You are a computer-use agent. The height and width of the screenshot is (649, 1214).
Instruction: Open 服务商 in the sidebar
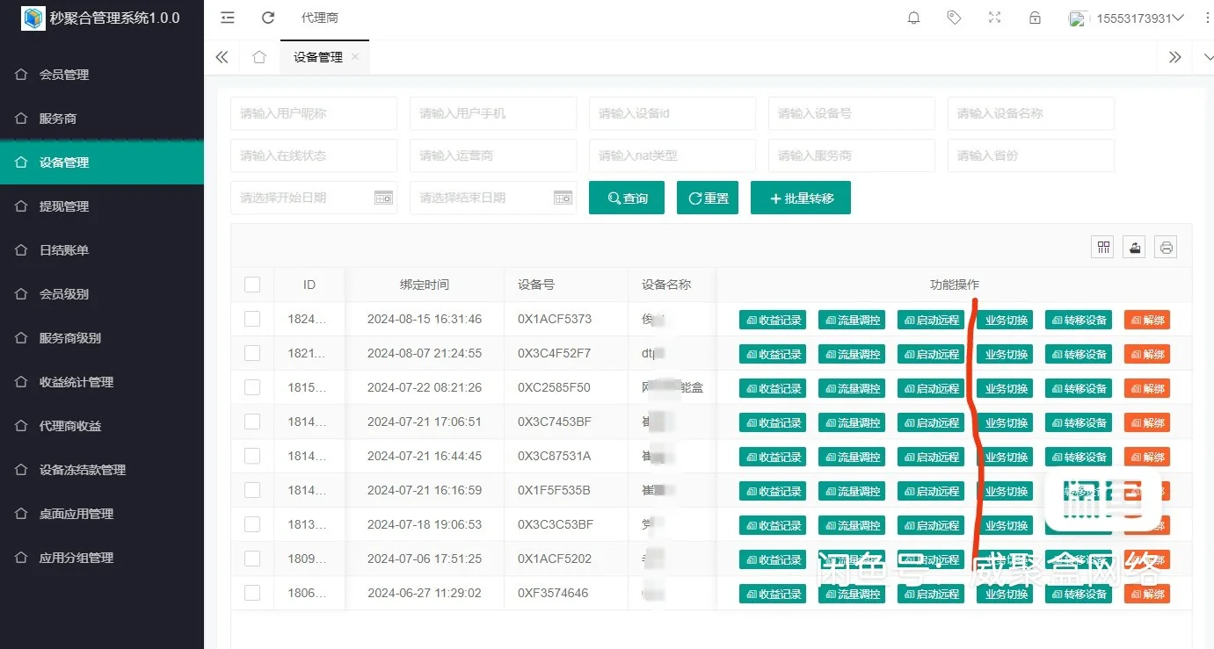(x=102, y=119)
